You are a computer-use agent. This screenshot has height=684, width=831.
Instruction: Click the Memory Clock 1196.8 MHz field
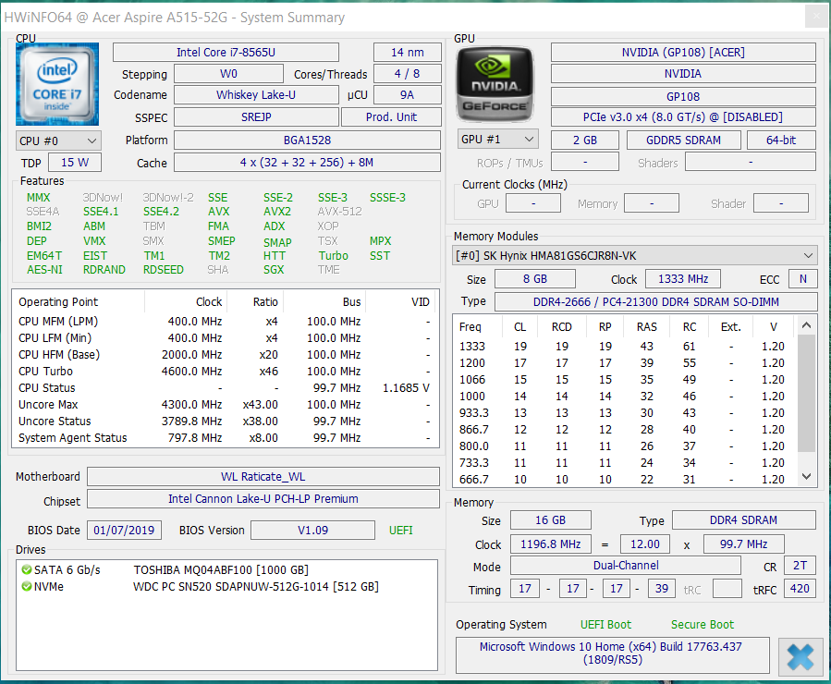[551, 544]
